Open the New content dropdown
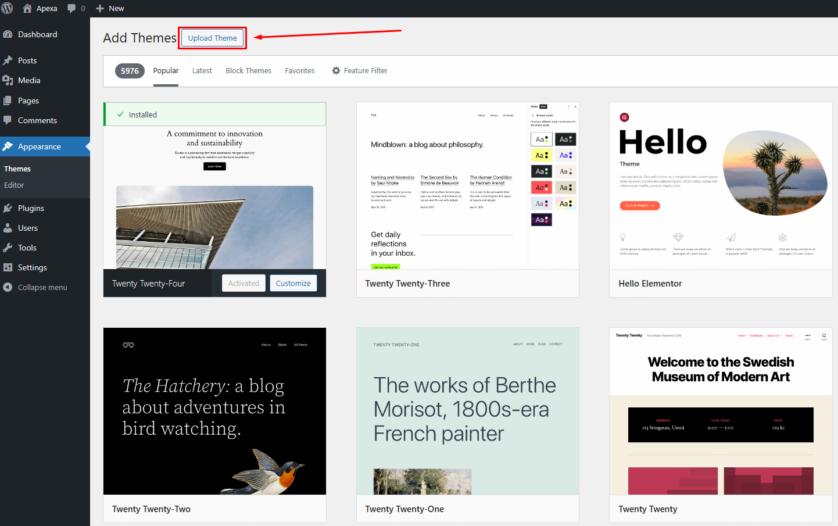Screen dimensions: 838x526 coord(110,8)
